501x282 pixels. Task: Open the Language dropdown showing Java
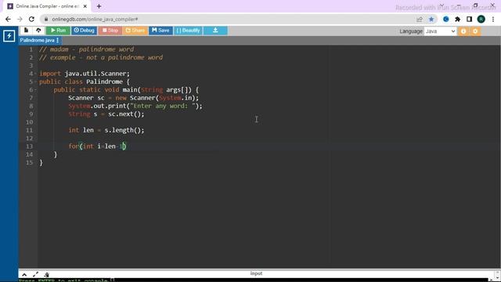pos(440,31)
